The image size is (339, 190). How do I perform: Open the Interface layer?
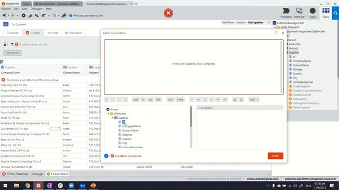click(x=299, y=13)
